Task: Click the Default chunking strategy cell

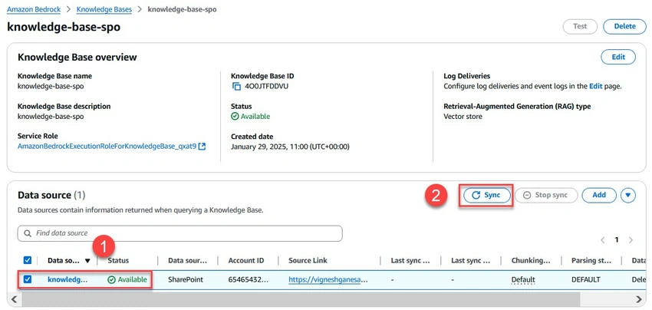Action: [x=523, y=279]
